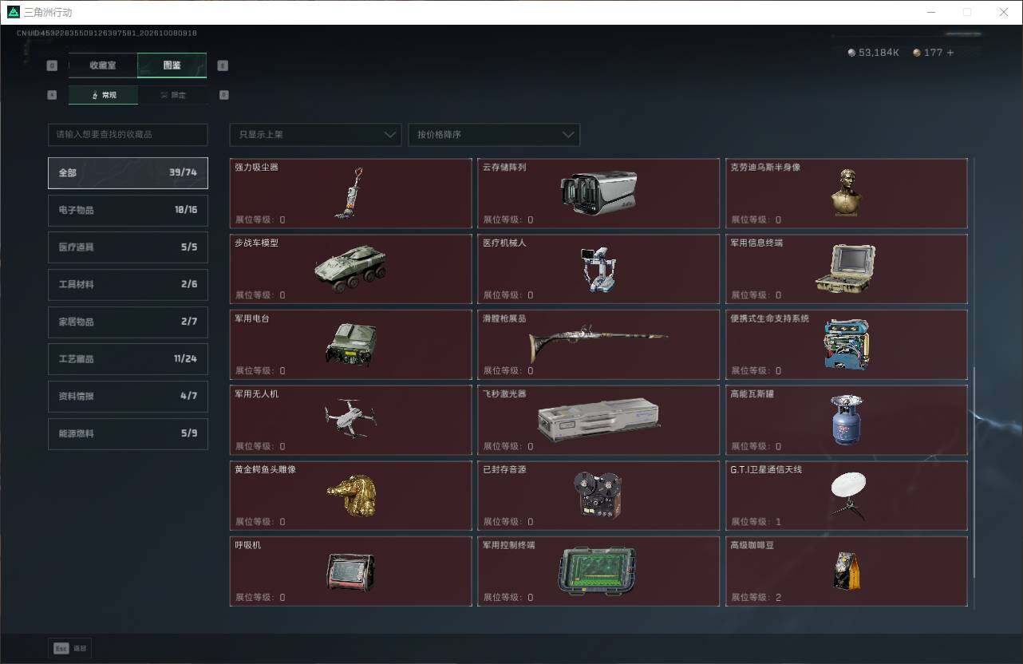This screenshot has height=664, width=1023.
Task: Click the 克劳迪乌斯半身像 bust icon
Action: (846, 192)
